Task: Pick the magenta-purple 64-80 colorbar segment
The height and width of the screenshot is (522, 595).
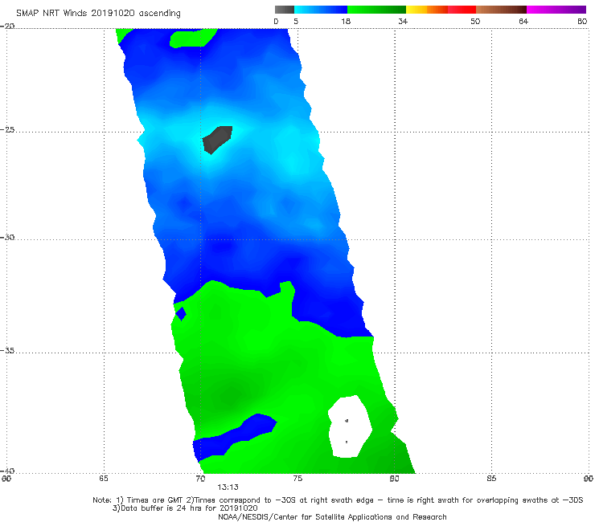Action: [x=556, y=10]
